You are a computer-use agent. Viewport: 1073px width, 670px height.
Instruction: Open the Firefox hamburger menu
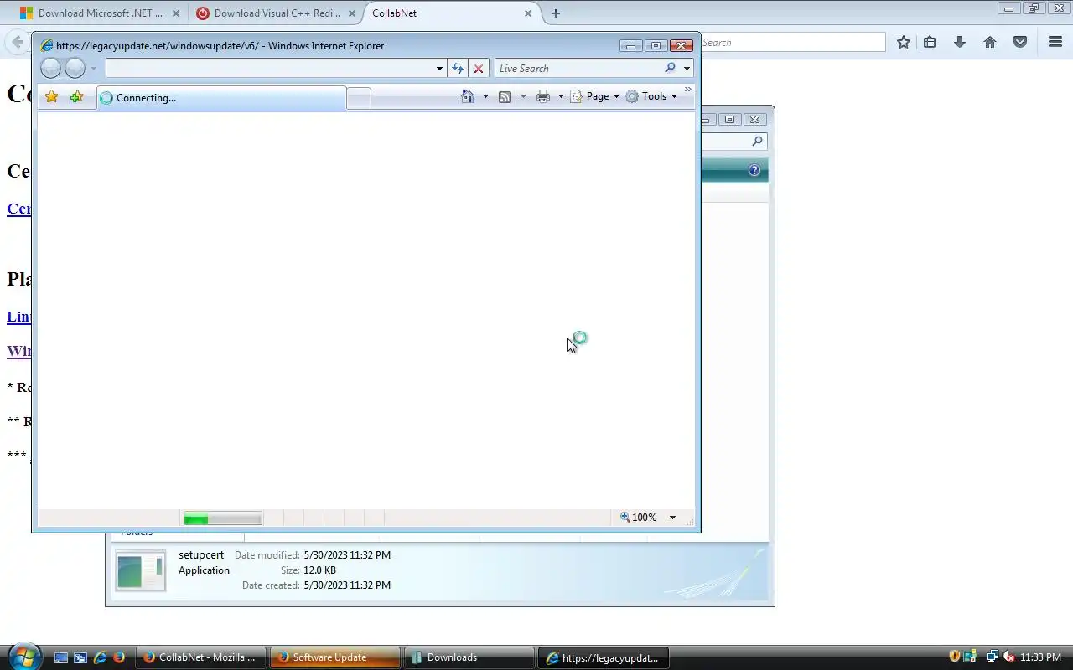click(1055, 42)
